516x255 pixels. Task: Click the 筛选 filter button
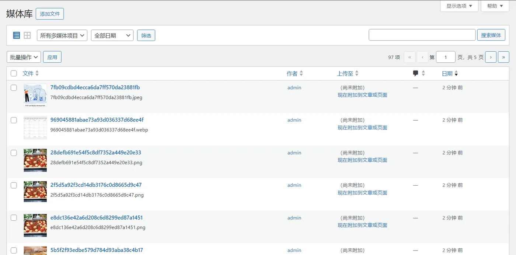tap(146, 35)
